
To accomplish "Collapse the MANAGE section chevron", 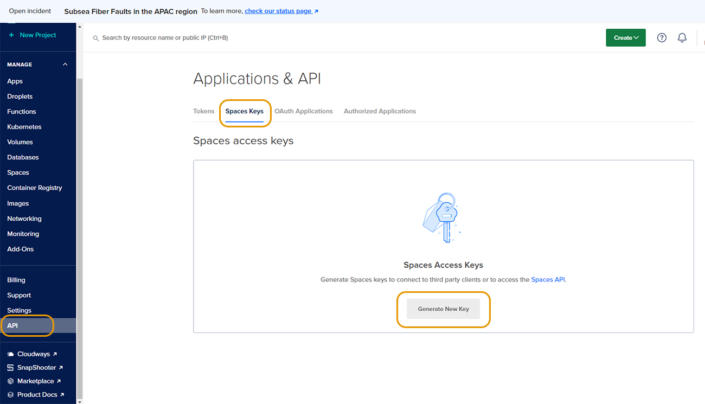I will pyautogui.click(x=65, y=65).
